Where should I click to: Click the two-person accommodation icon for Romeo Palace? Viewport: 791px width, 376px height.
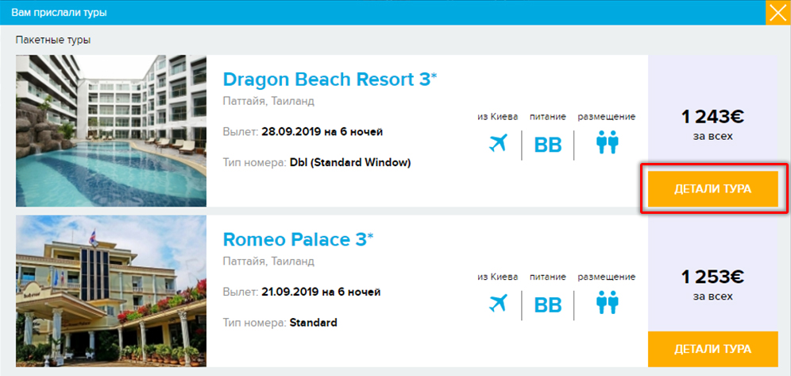click(x=607, y=304)
